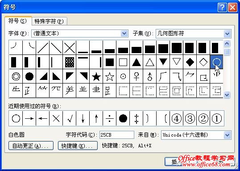Click the 近期使用过的符号(R) label
Image resolution: width=240 pixels, height=171 pixels.
(x=35, y=106)
